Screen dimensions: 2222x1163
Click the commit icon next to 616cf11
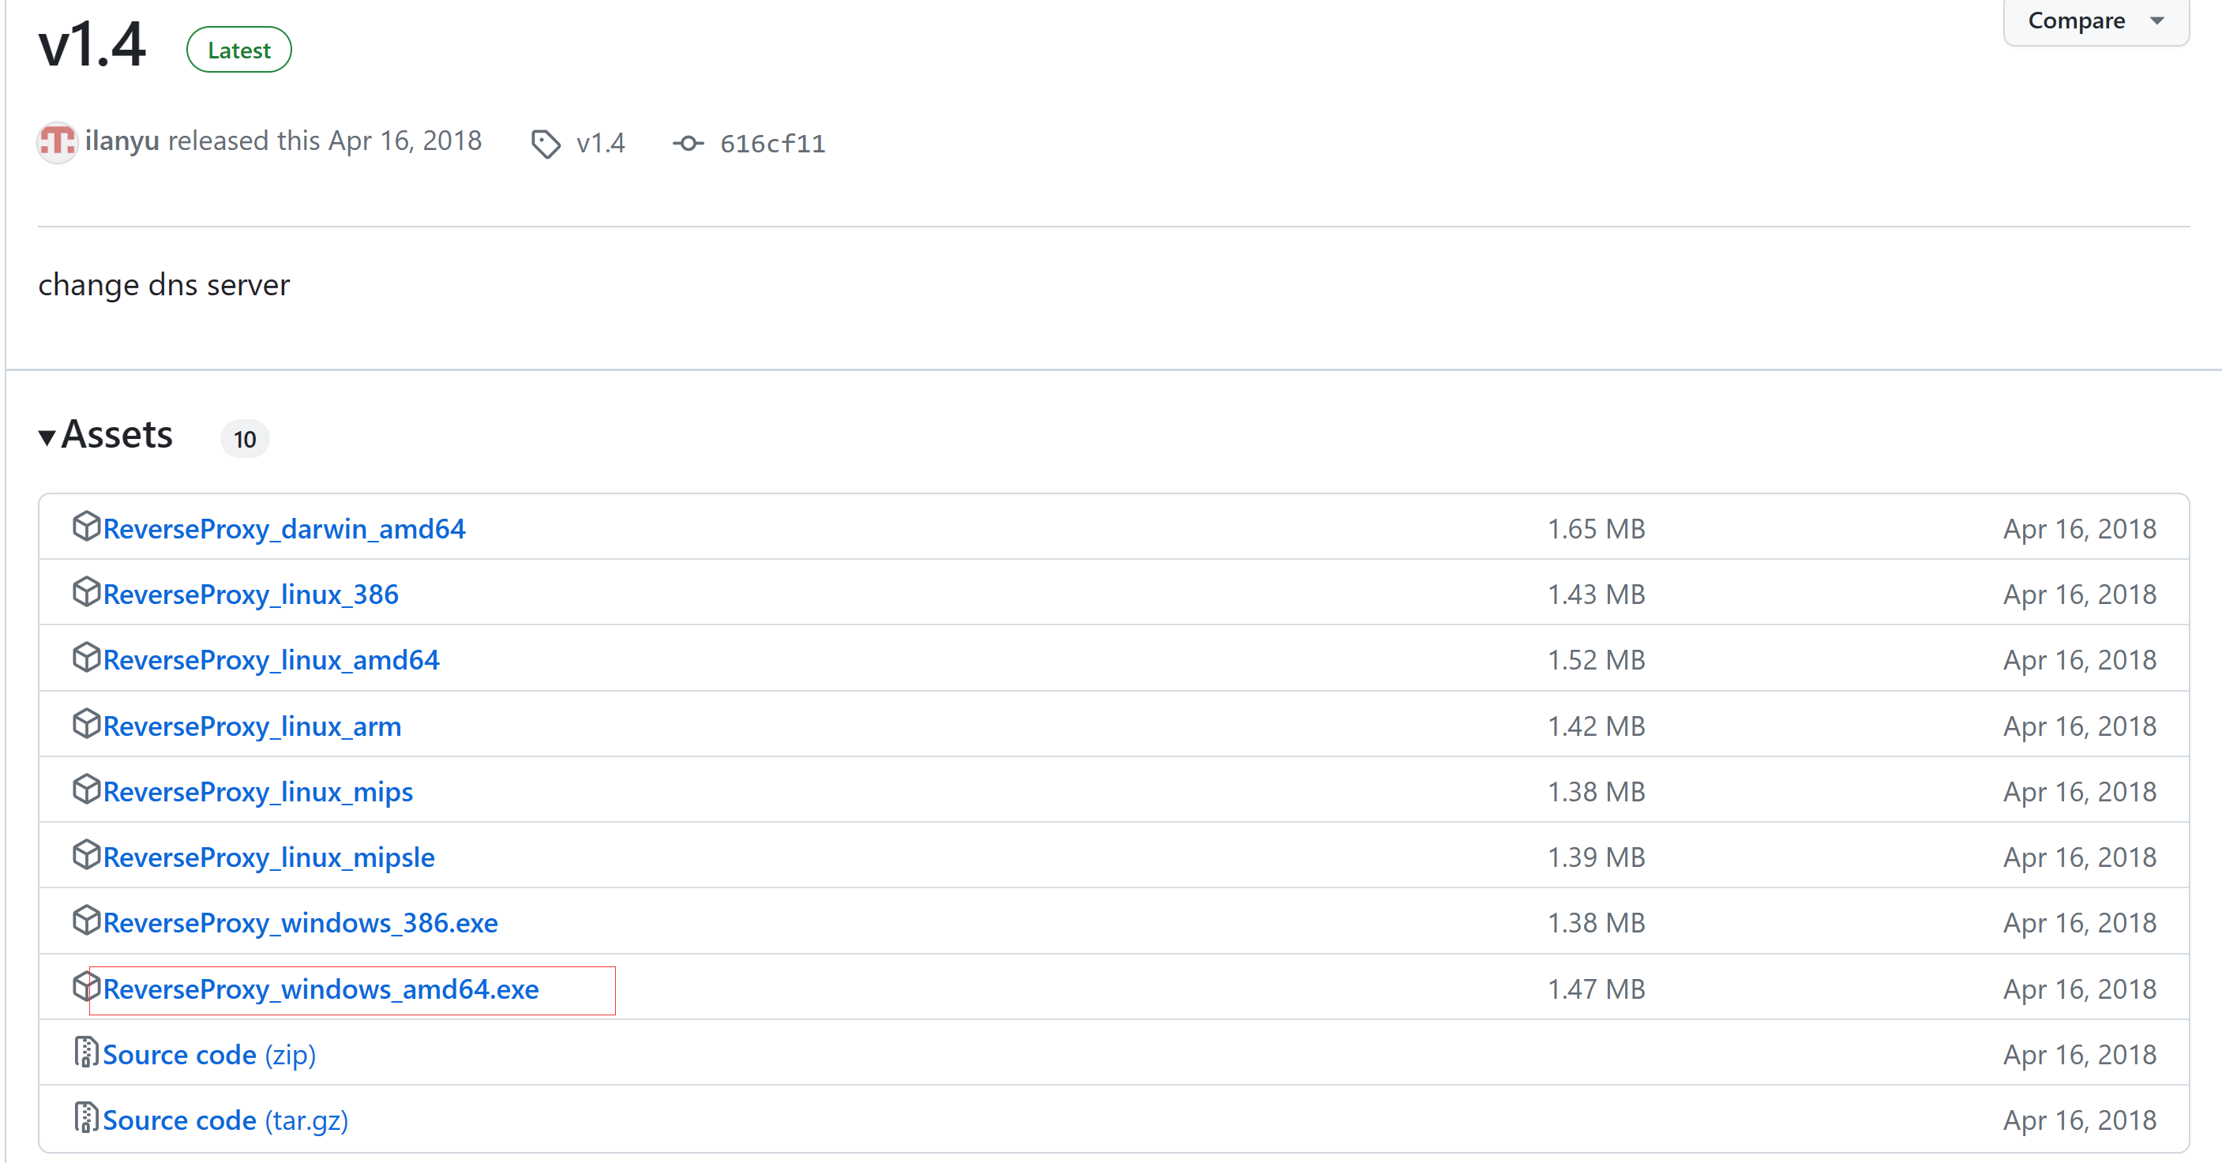coord(689,143)
